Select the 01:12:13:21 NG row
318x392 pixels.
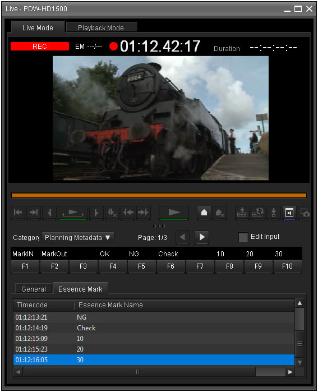154,317
